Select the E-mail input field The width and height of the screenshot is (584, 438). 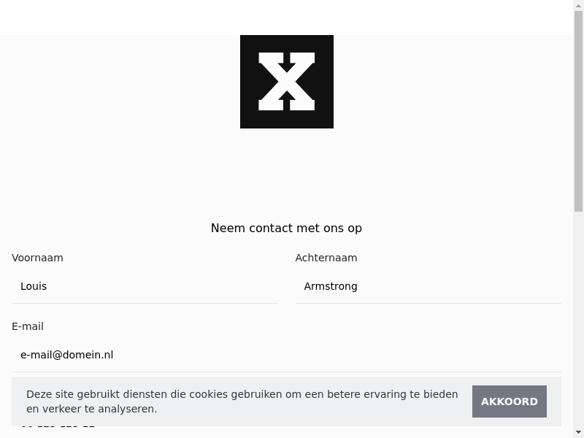click(286, 356)
